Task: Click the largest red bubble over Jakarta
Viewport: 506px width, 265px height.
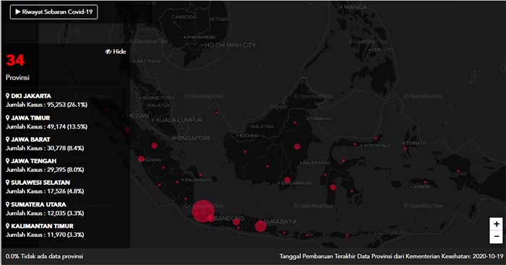Action: pyautogui.click(x=203, y=211)
